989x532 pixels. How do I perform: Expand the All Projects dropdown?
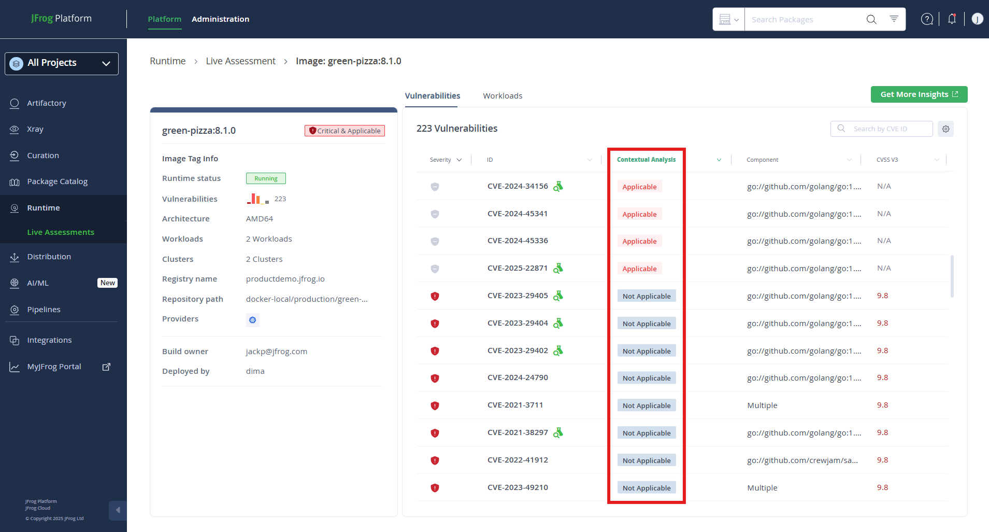[x=106, y=63]
